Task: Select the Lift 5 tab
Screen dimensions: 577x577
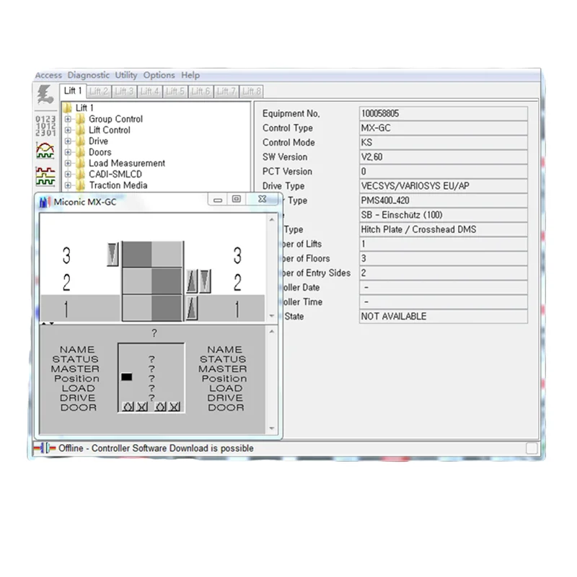Action: pyautogui.click(x=175, y=92)
